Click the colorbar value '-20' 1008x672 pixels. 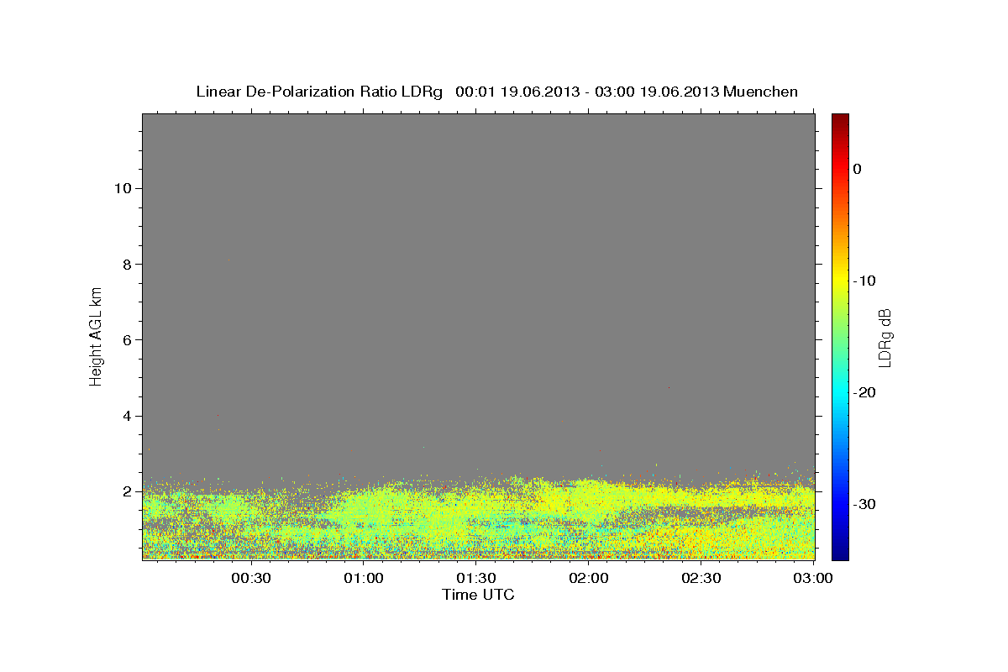click(x=865, y=392)
